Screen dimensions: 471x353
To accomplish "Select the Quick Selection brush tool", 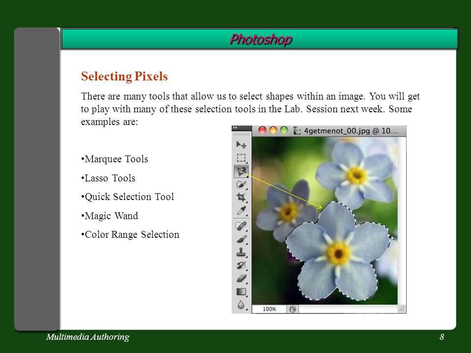I will pos(241,184).
